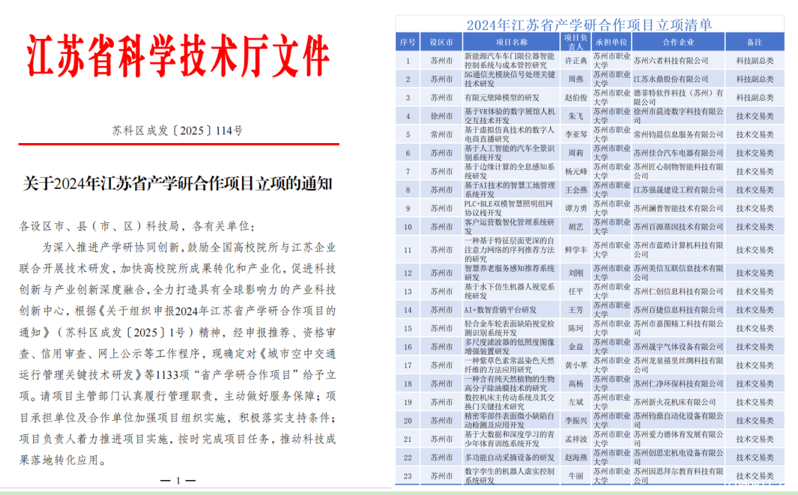The image size is (798, 495).
Task: Select the 备注 column header
Action: click(754, 42)
